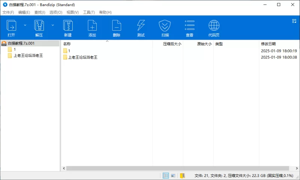
Task: Maximize the Bandizip window
Action: pyautogui.click(x=279, y=4)
